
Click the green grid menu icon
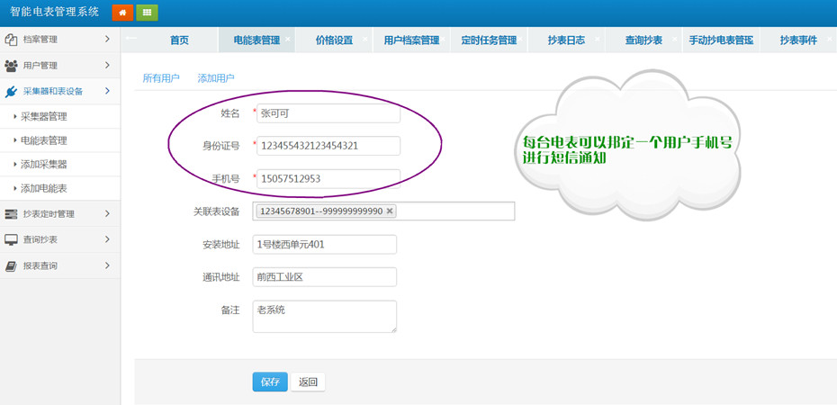tap(147, 13)
